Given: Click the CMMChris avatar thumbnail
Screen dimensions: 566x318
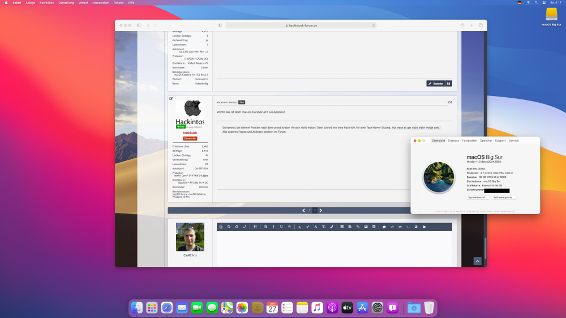Looking at the screenshot, I should click(x=190, y=237).
